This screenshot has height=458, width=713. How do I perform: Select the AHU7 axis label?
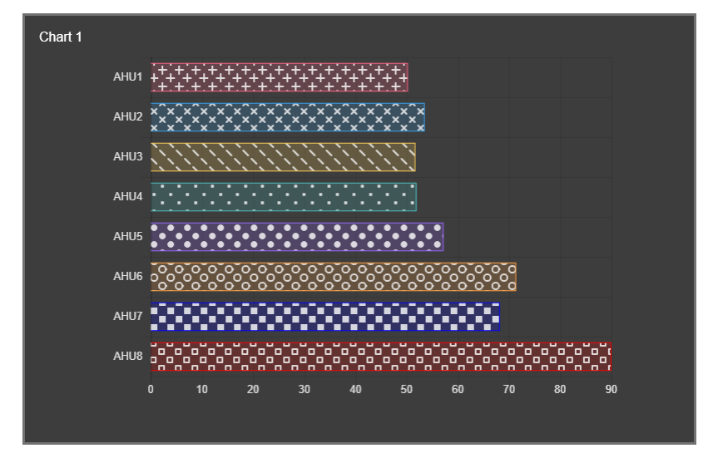coord(128,317)
